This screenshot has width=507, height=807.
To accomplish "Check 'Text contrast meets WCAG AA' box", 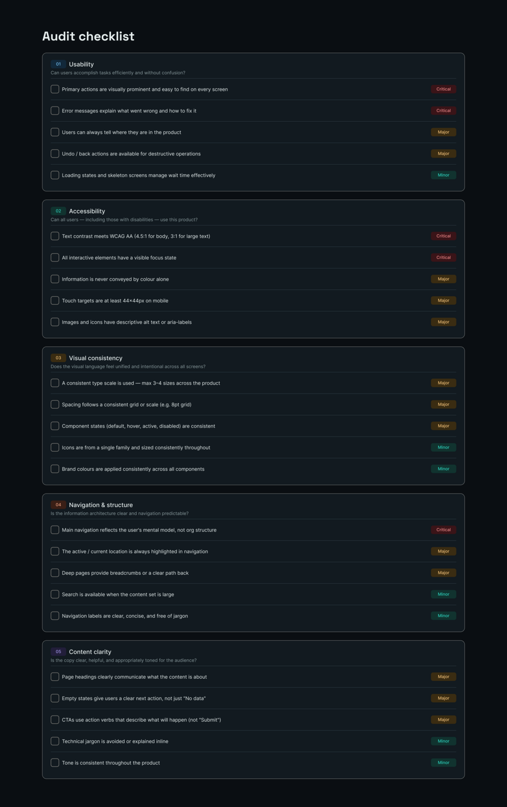I will tap(55, 236).
